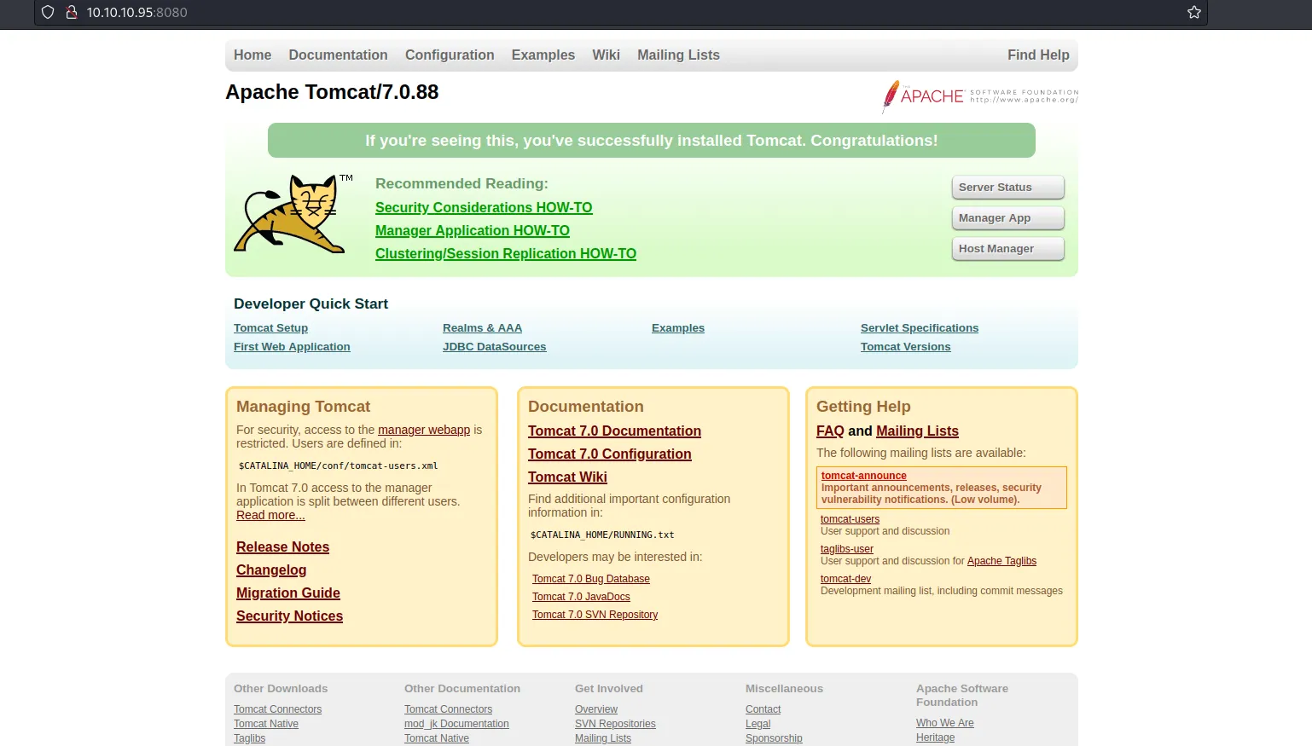
Task: Open the JDBC DataSources quick start
Action: point(495,346)
